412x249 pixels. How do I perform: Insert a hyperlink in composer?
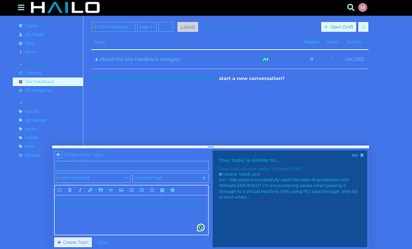[90, 190]
